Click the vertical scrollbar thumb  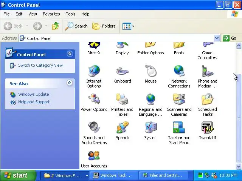(239, 118)
